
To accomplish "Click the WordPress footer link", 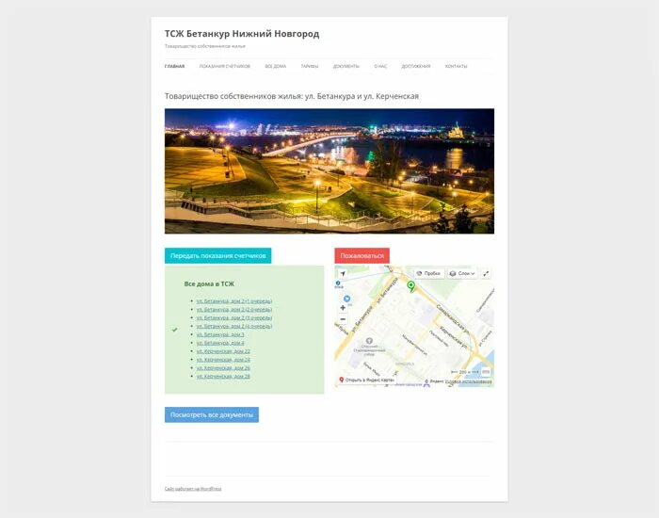I will 193,489.
